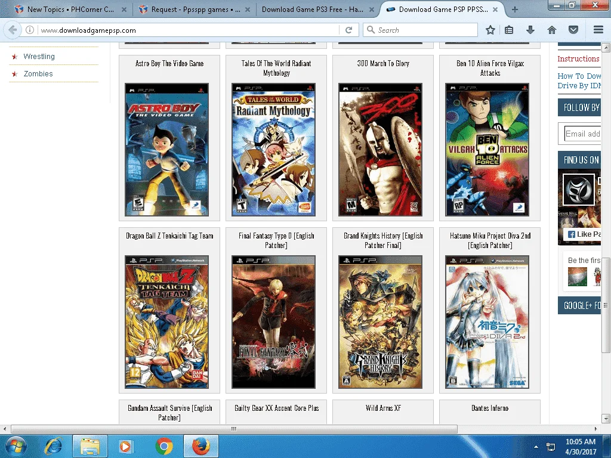Viewport: 611px width, 458px height.
Task: Click the Astro Boy cover image
Action: pos(167,150)
